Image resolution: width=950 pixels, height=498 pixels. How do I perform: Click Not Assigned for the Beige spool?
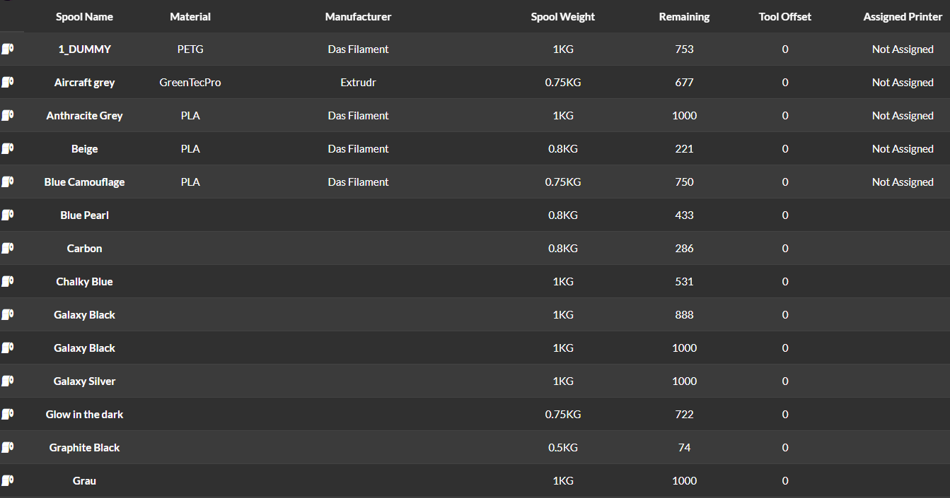click(x=903, y=148)
